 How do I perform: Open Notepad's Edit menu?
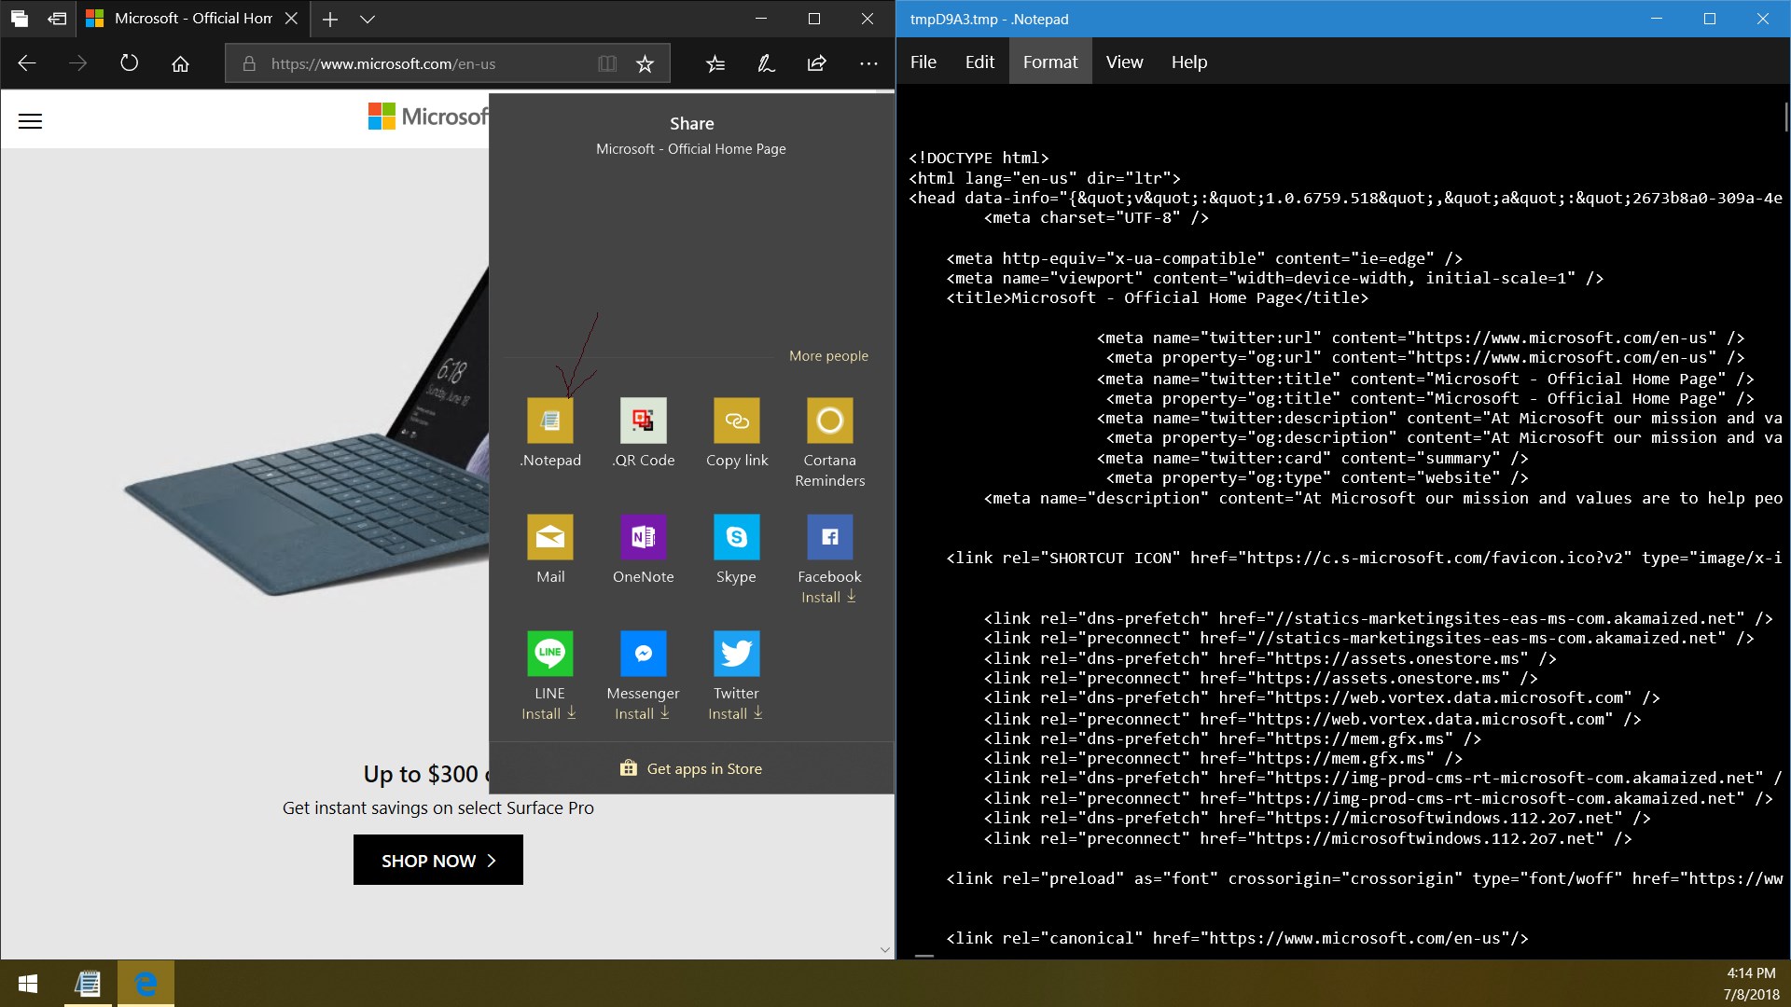click(979, 62)
